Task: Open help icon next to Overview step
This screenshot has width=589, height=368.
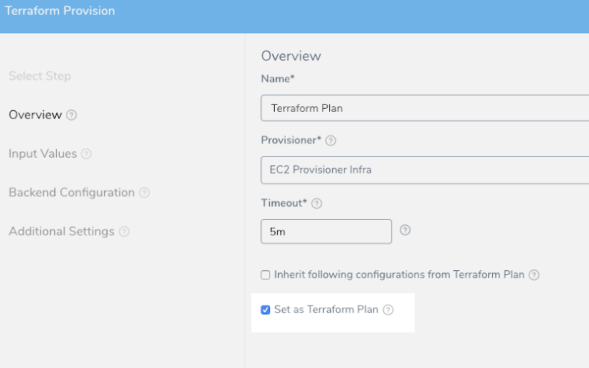Action: click(x=72, y=115)
